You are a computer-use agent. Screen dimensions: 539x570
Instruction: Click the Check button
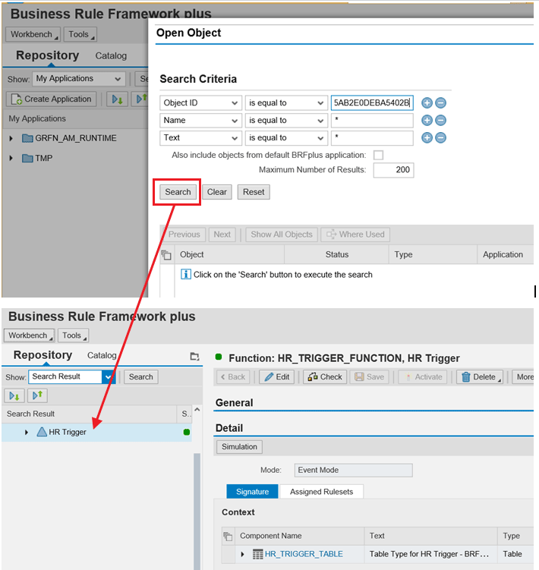tap(325, 377)
